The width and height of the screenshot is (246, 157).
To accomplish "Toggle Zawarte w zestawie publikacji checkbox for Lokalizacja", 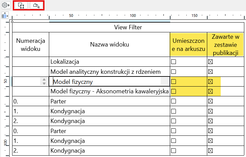I will click(x=210, y=62).
